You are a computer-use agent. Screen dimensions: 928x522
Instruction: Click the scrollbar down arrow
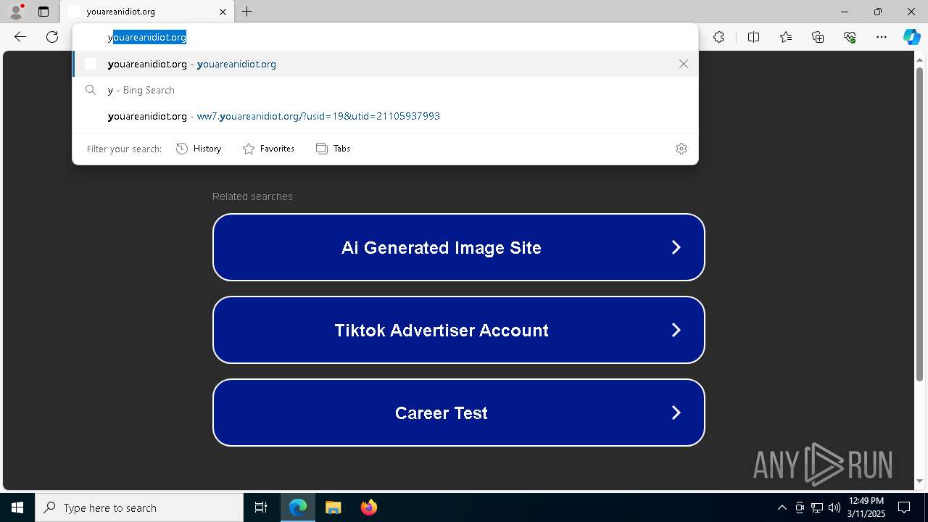click(x=919, y=481)
